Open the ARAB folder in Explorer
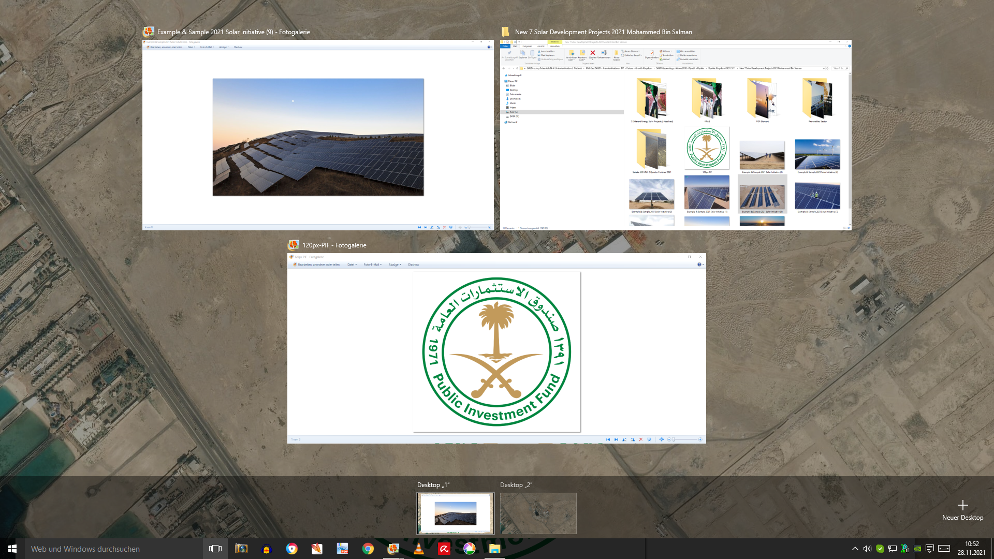The width and height of the screenshot is (994, 559). coord(707,101)
